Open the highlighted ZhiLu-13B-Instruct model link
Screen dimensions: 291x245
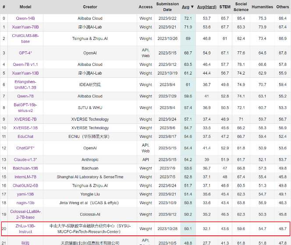coord(25,228)
